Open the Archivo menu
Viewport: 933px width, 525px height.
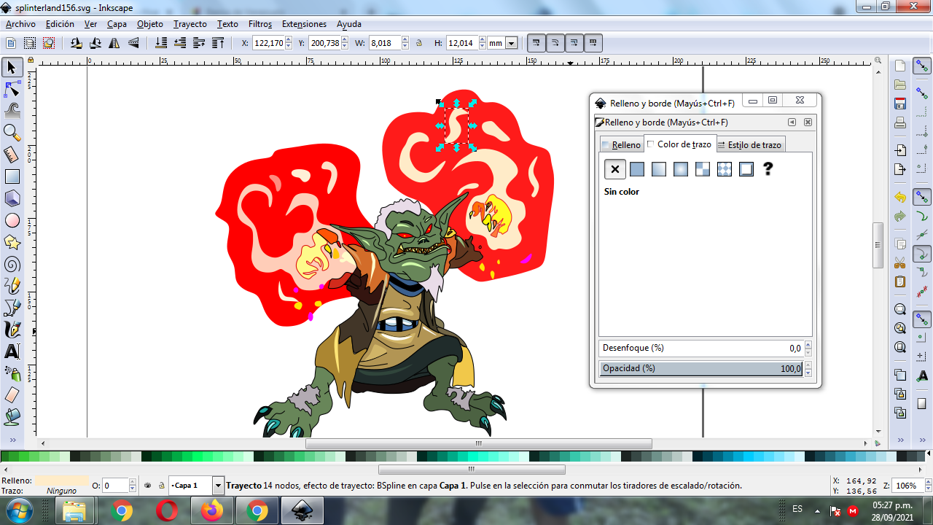pyautogui.click(x=20, y=24)
